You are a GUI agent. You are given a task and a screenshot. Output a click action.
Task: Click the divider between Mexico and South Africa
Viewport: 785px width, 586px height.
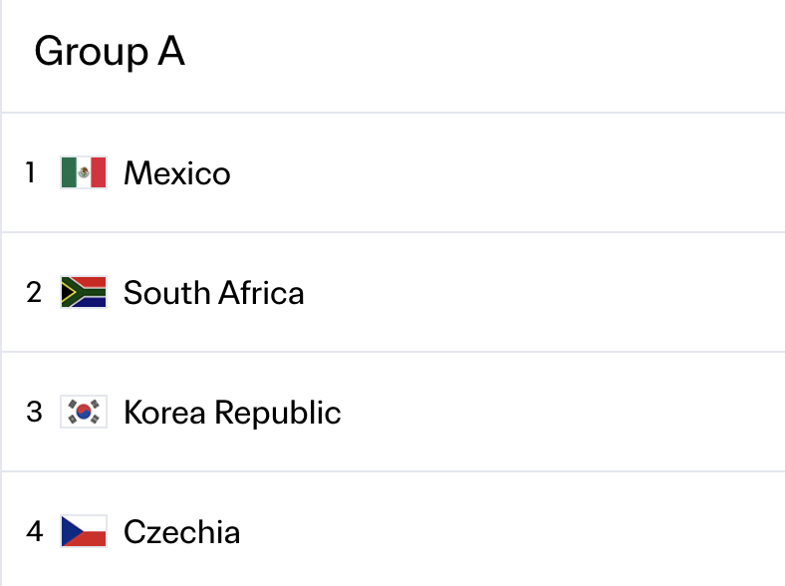(x=393, y=232)
